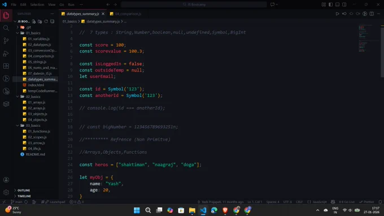
Task: Open the overflow ellipsis in the menu bar
Action: tap(81, 5)
